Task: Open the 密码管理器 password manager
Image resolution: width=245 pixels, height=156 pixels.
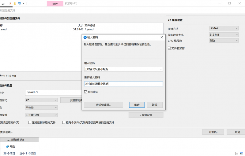Action: [x=103, y=105]
